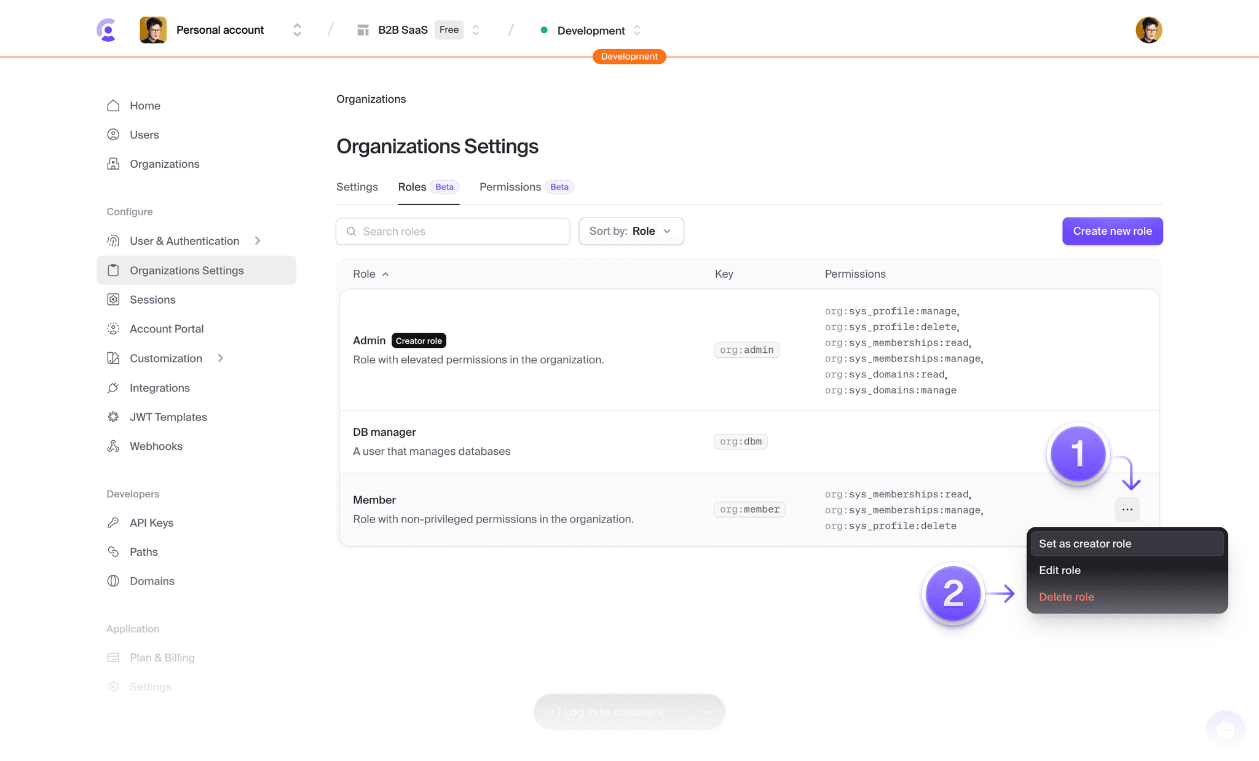The height and width of the screenshot is (761, 1259).
Task: Open Domains in the sidebar
Action: point(152,582)
